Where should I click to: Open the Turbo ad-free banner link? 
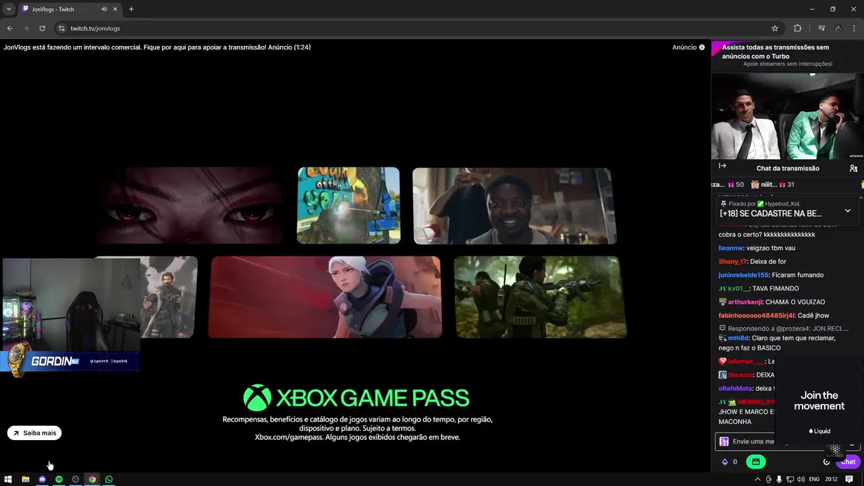787,55
